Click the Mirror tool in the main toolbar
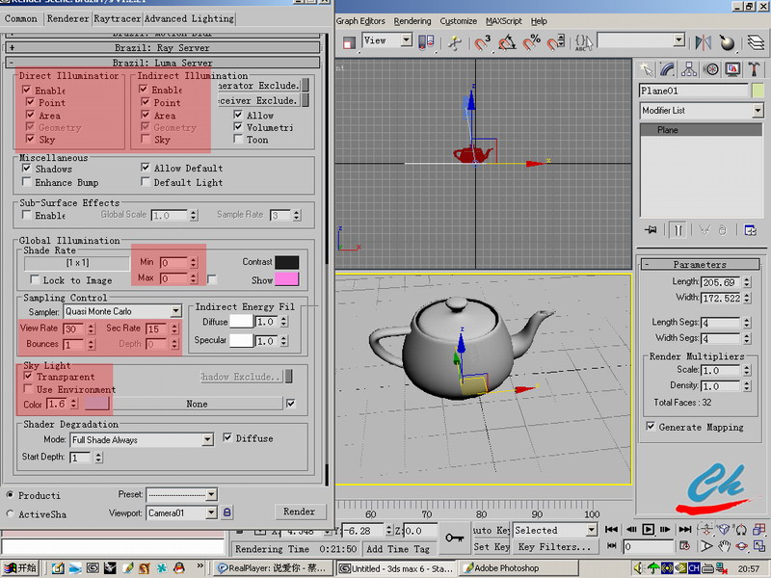Image resolution: width=771 pixels, height=578 pixels. coord(704,42)
